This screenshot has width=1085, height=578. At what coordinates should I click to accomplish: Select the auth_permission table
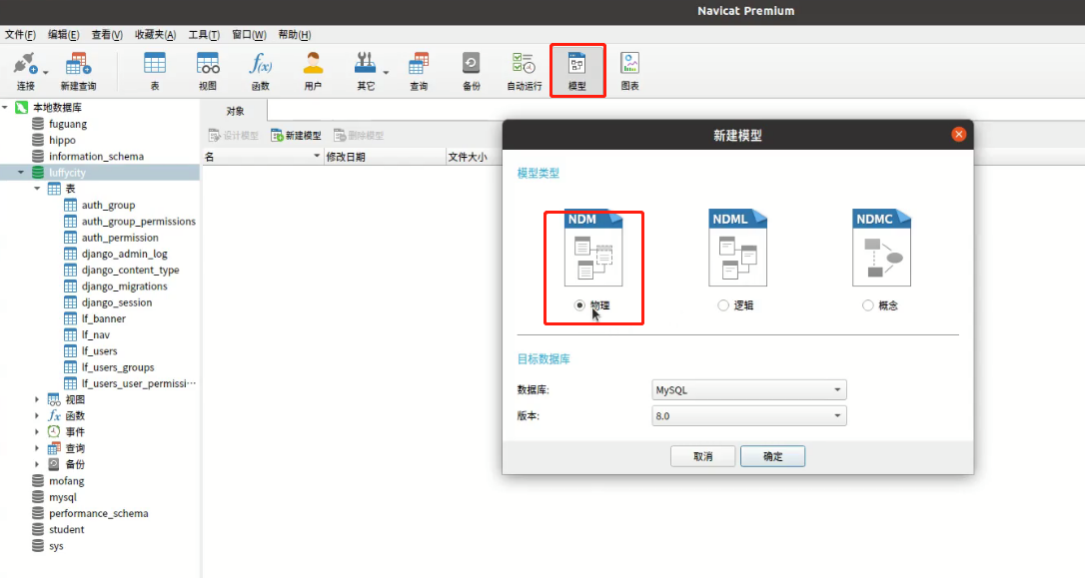120,238
